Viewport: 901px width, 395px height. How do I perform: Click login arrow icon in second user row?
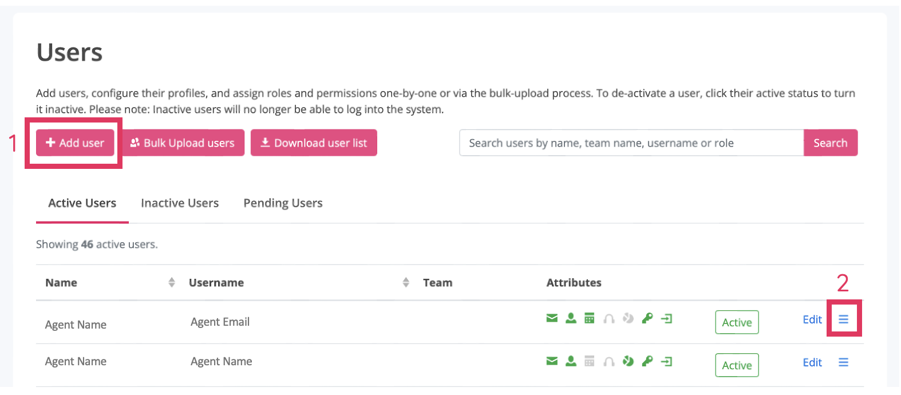click(666, 361)
